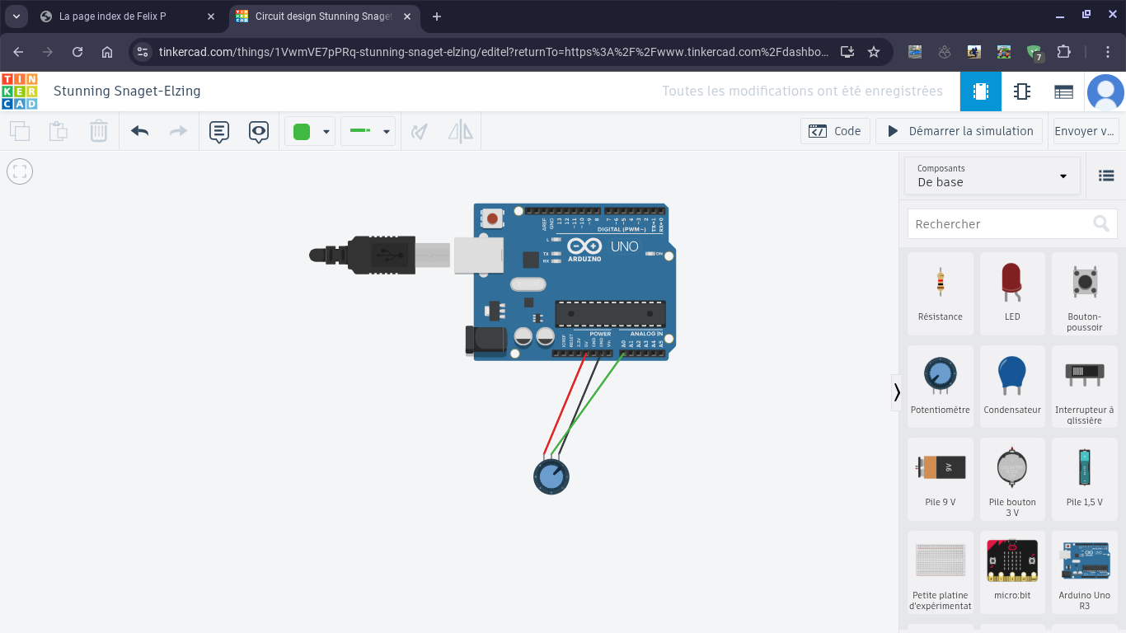Click the fit-to-view zoom icon
Image resolution: width=1126 pixels, height=633 pixels.
coord(20,171)
